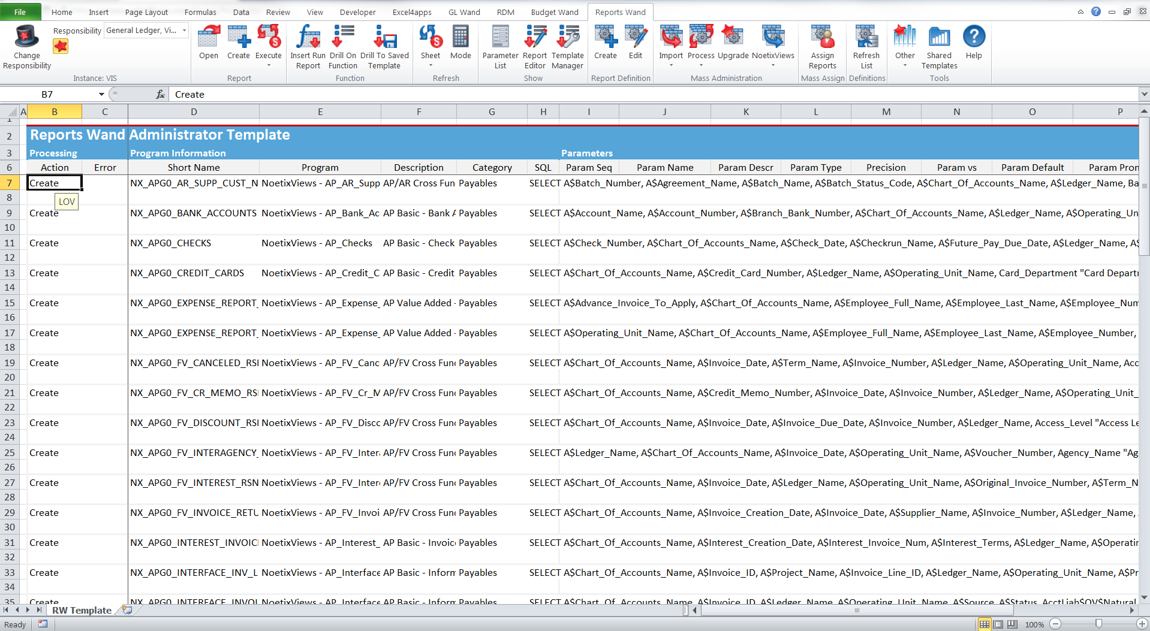Screen dimensions: 1150x631
Task: Expand the Other tools dropdown arrow
Action: 905,65
